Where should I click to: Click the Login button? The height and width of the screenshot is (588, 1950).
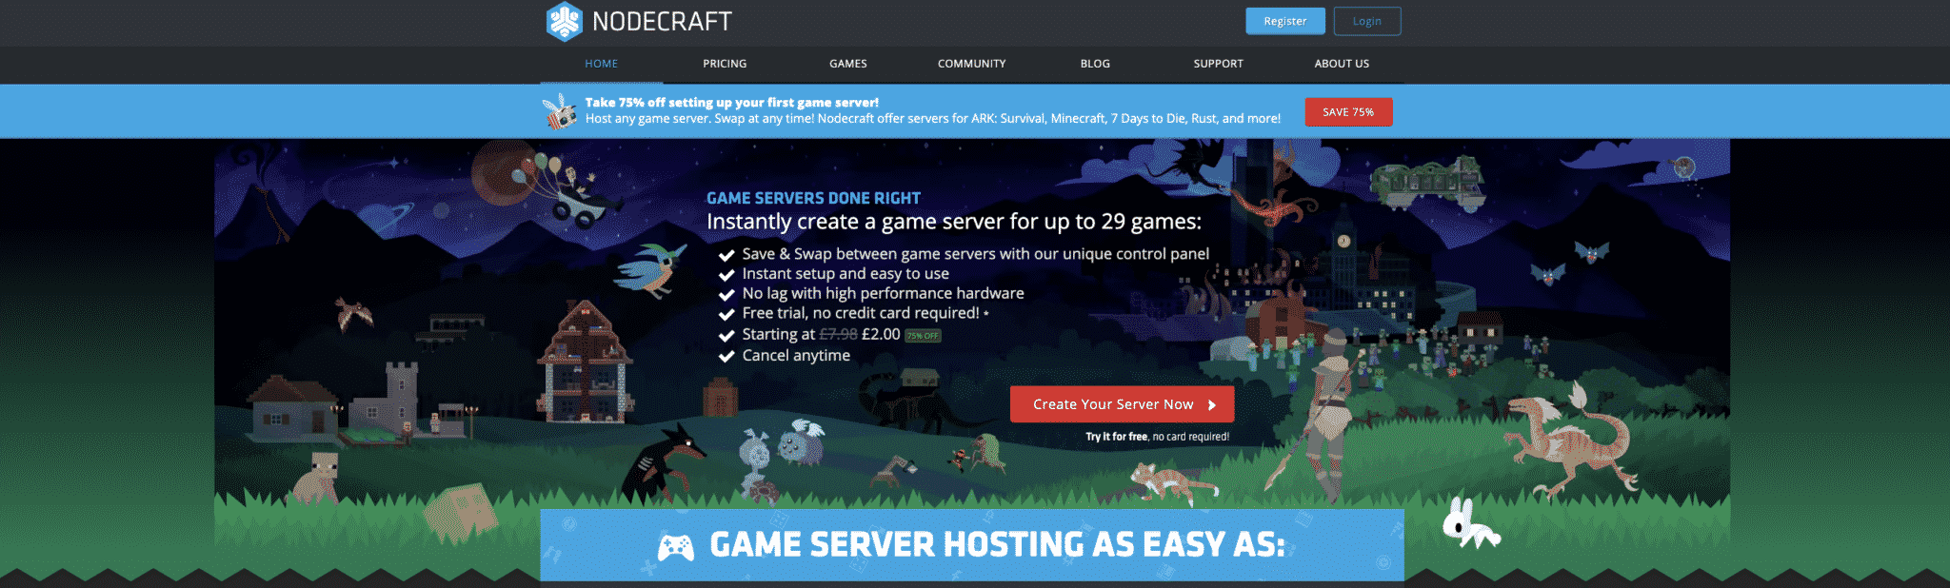tap(1367, 21)
